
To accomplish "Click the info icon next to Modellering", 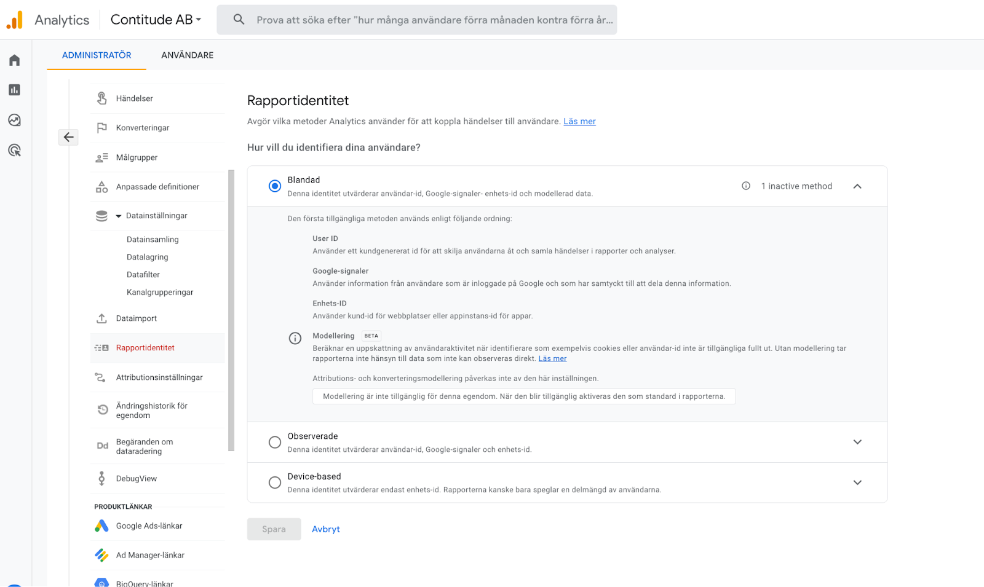I will [x=295, y=338].
